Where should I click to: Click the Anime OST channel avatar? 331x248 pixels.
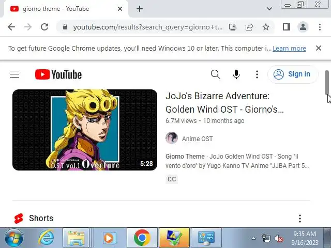point(172,138)
